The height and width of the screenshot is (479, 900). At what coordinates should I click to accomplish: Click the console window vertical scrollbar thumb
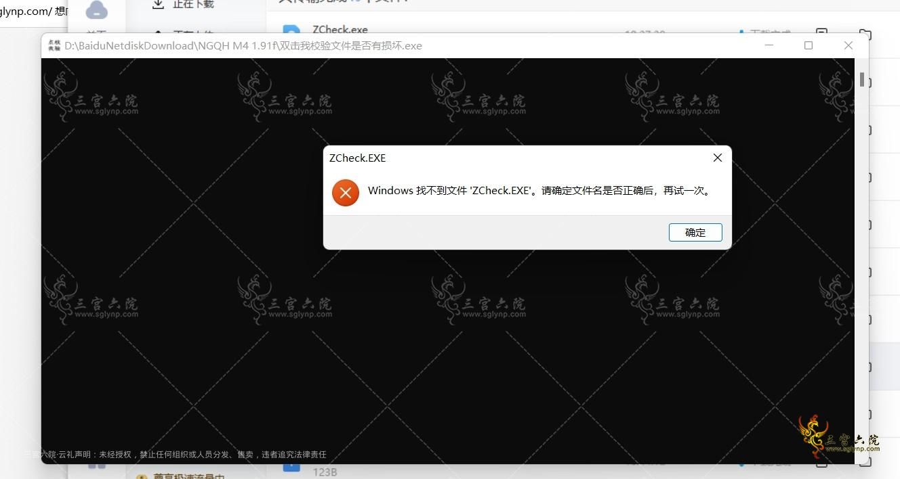coord(862,80)
